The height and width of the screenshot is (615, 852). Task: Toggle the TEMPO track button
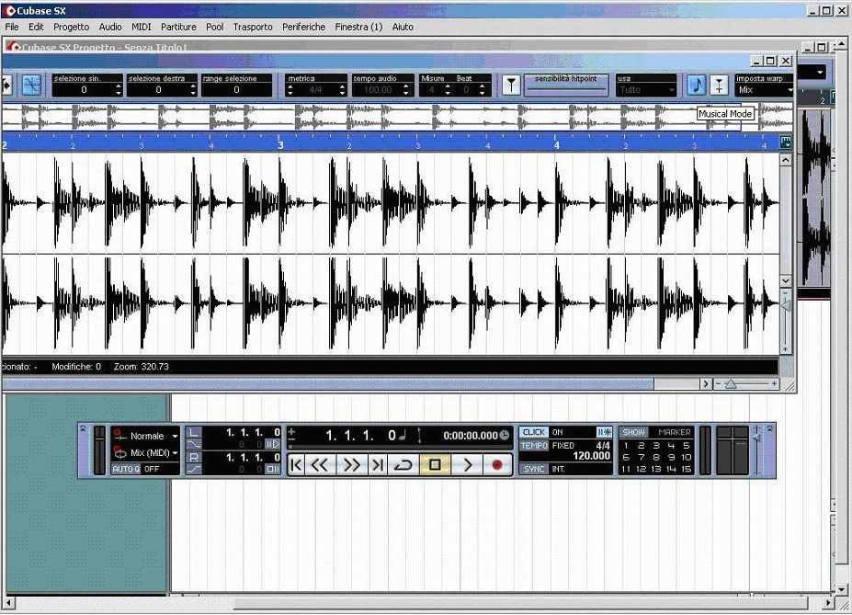(x=534, y=446)
